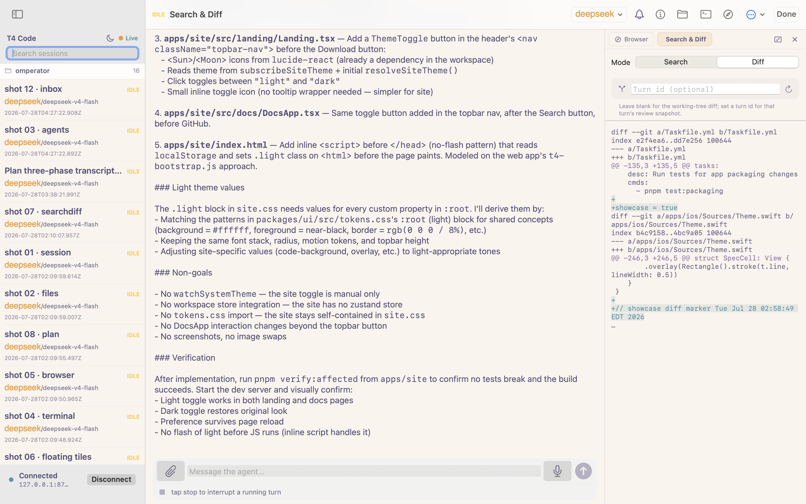
Task: Collapse the omperator folder group
Action: [72, 71]
